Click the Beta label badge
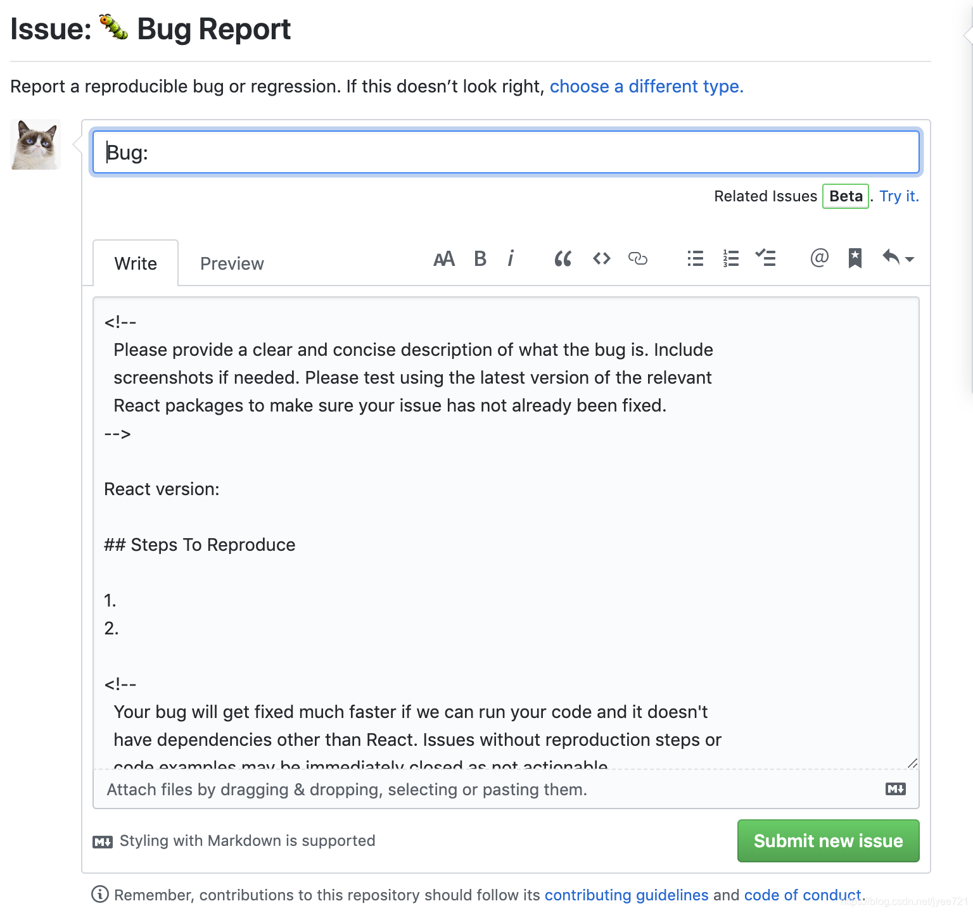The width and height of the screenshot is (973, 913). 846,196
